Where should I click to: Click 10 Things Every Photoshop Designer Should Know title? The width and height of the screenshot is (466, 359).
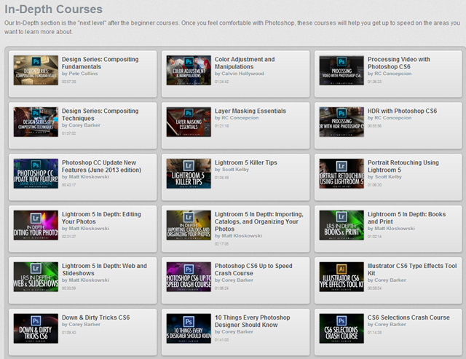click(253, 322)
